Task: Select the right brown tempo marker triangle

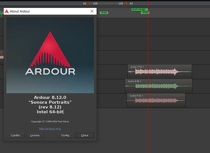Action: tap(126, 4)
